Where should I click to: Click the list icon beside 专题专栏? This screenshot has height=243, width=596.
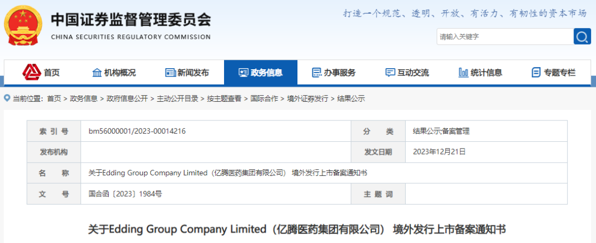(x=536, y=73)
